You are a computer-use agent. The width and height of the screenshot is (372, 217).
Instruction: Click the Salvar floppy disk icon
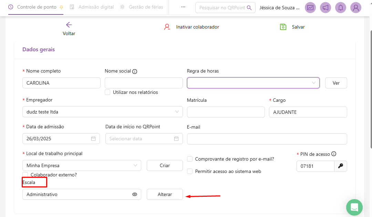tap(283, 27)
